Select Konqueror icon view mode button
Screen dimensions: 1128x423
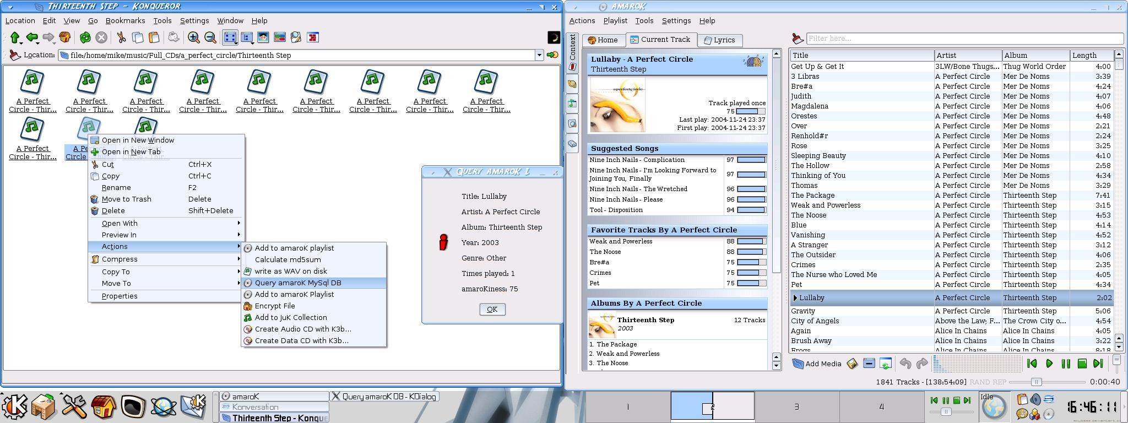click(230, 37)
